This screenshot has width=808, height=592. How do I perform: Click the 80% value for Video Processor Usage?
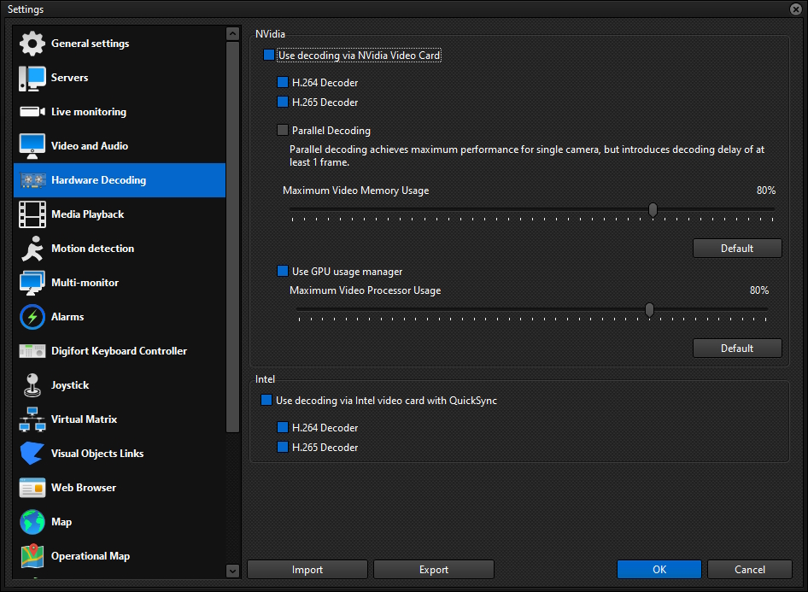pyautogui.click(x=759, y=290)
